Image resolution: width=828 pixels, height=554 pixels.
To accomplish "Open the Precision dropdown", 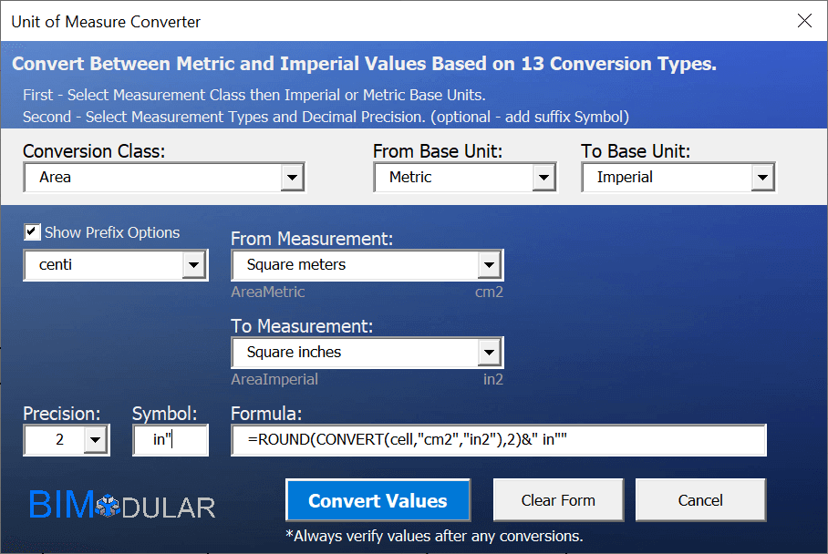I will point(95,440).
